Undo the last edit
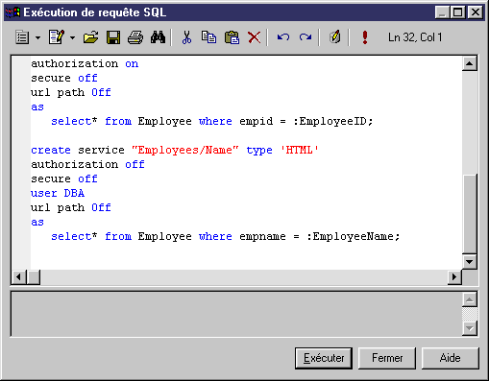Image resolution: width=489 pixels, height=381 pixels. [283, 37]
